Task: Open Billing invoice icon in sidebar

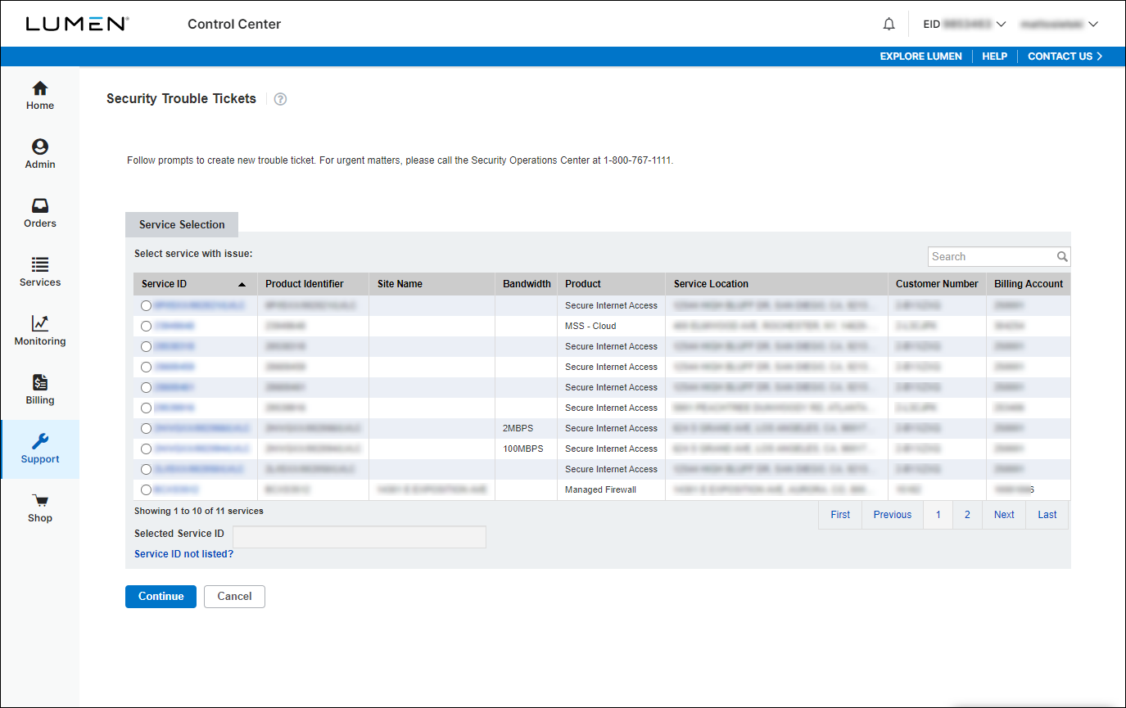Action: click(x=40, y=382)
